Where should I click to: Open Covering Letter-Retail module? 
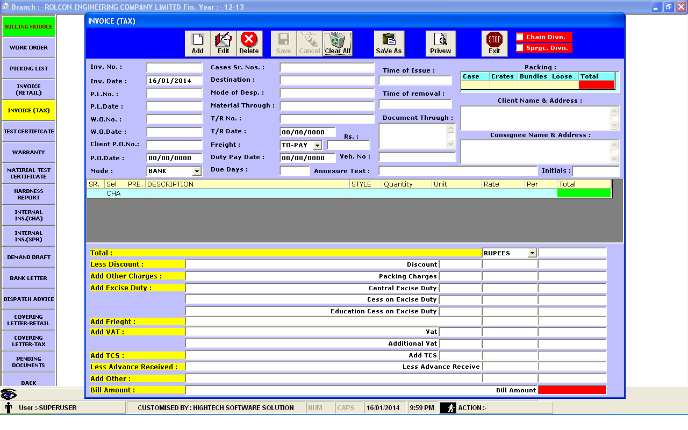(28, 320)
